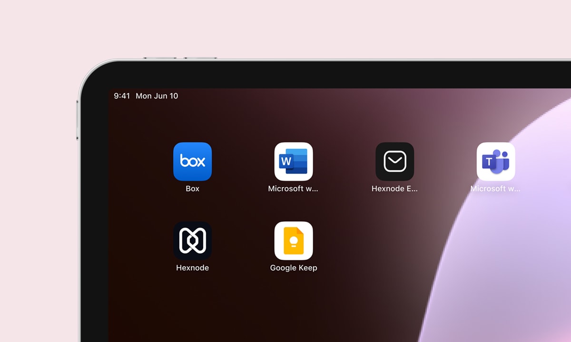Select the "Google Keep" label text
The width and height of the screenshot is (571, 342).
(x=294, y=268)
